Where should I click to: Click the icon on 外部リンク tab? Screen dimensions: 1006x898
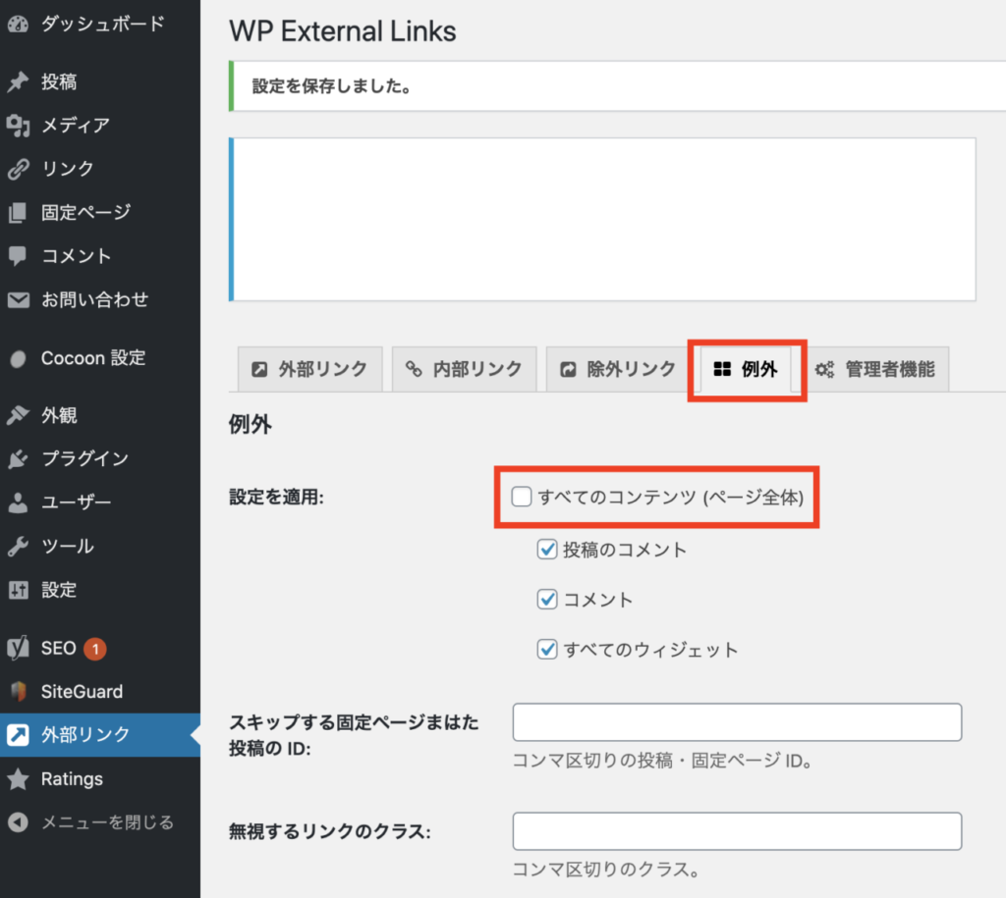pos(259,369)
